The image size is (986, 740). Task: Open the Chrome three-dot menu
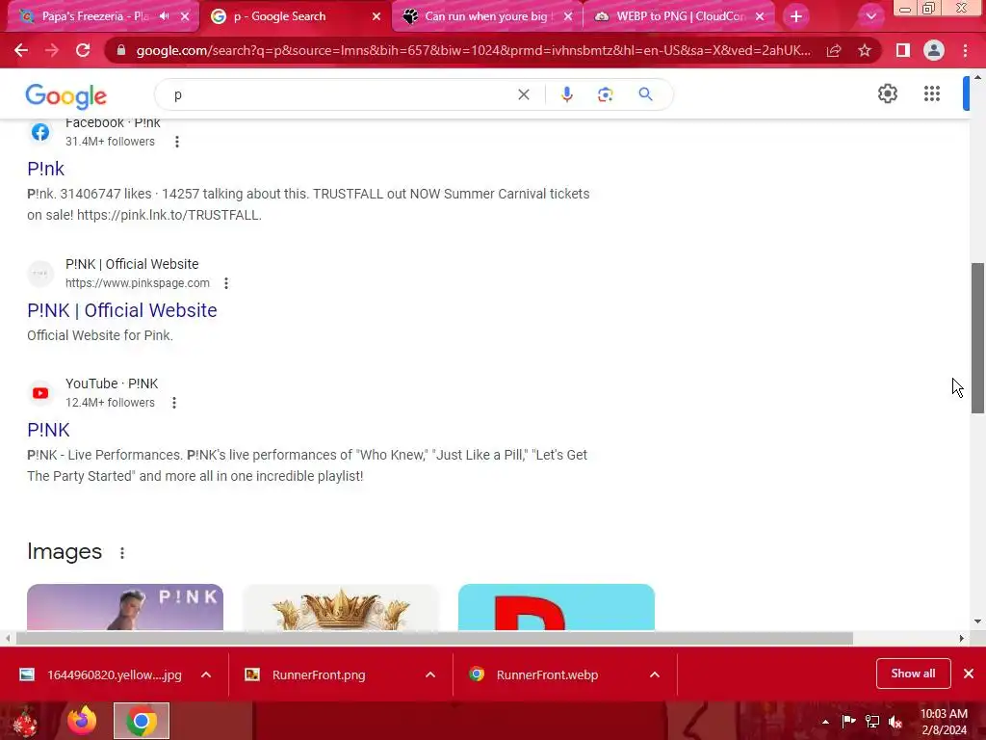pyautogui.click(x=965, y=50)
